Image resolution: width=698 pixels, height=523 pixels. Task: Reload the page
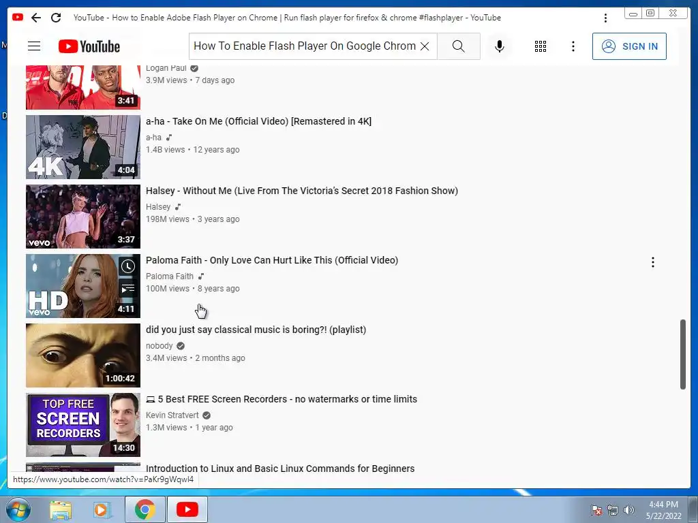pyautogui.click(x=56, y=18)
